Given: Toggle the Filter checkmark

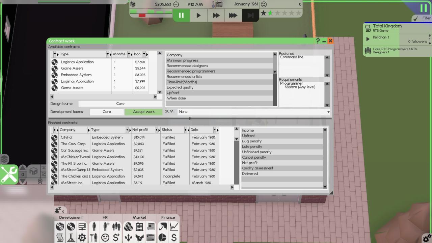Looking at the screenshot, I should tap(416, 18).
